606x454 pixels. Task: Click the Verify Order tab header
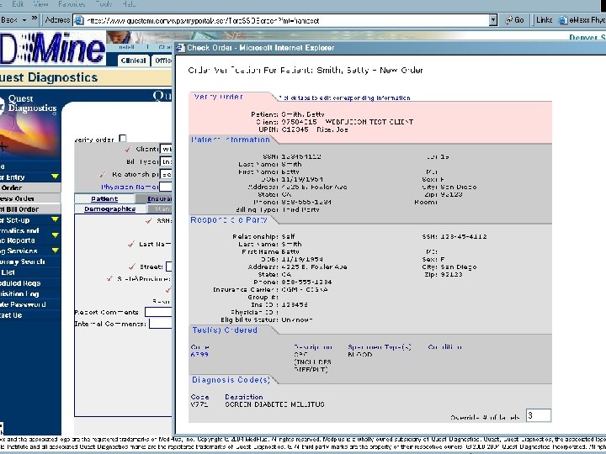[218, 97]
